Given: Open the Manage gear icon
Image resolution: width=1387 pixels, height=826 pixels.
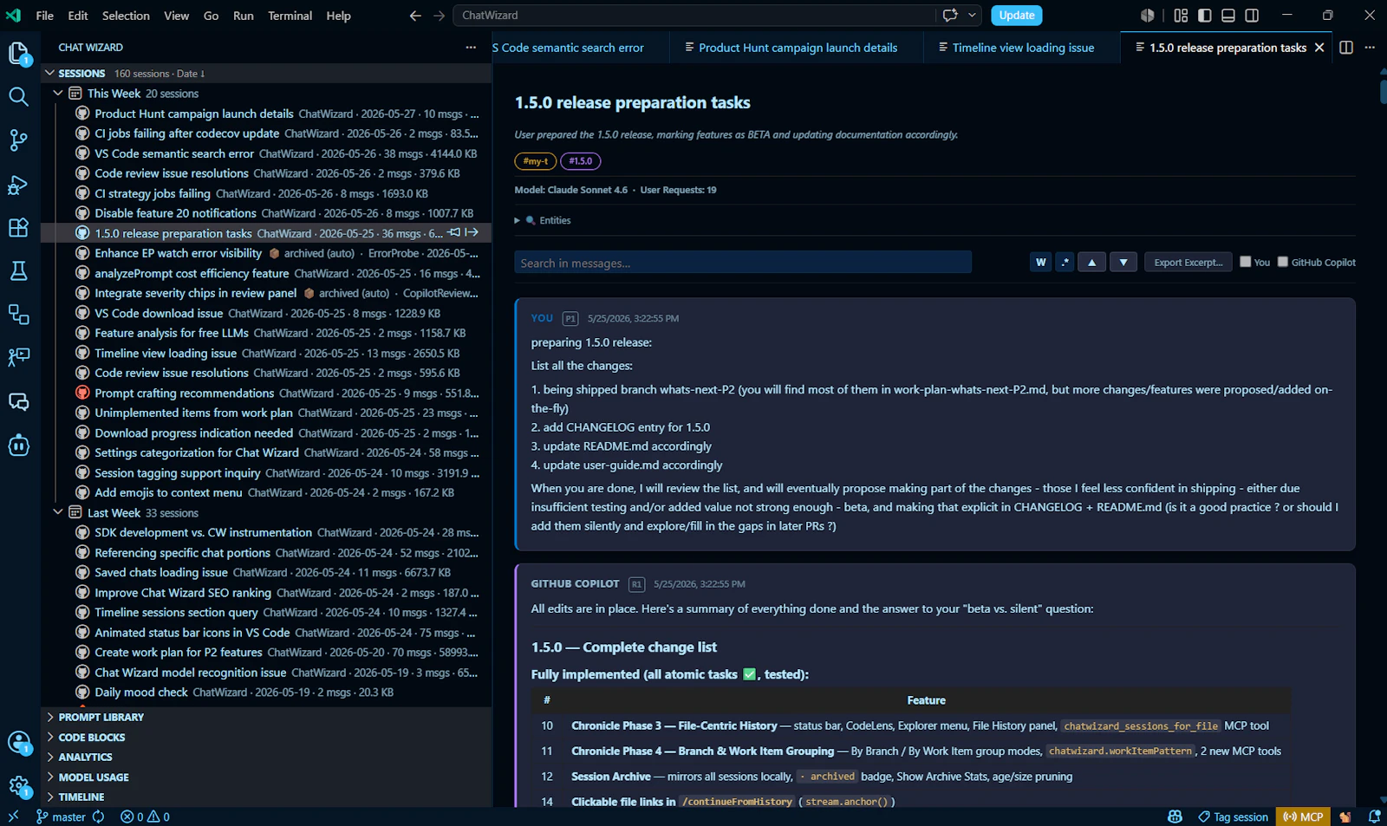Looking at the screenshot, I should (19, 786).
